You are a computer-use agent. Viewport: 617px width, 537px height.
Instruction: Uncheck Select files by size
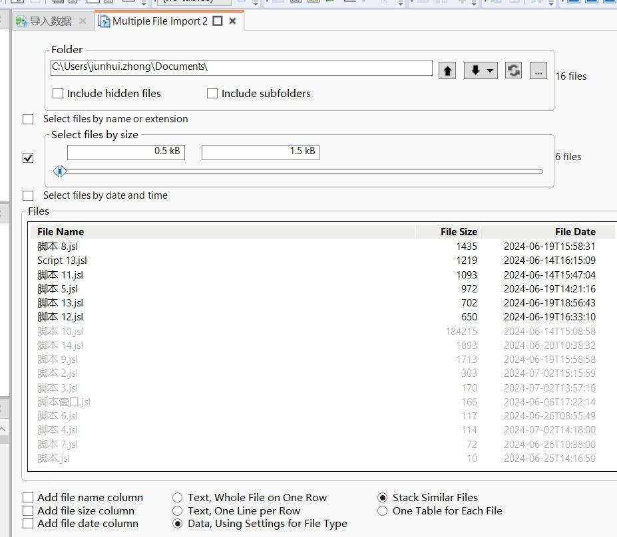[28, 158]
